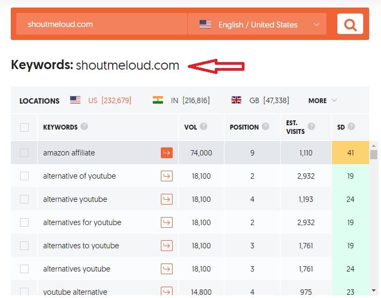The width and height of the screenshot is (381, 298).
Task: Select the alternative of youtube keyword
Action: tap(79, 176)
